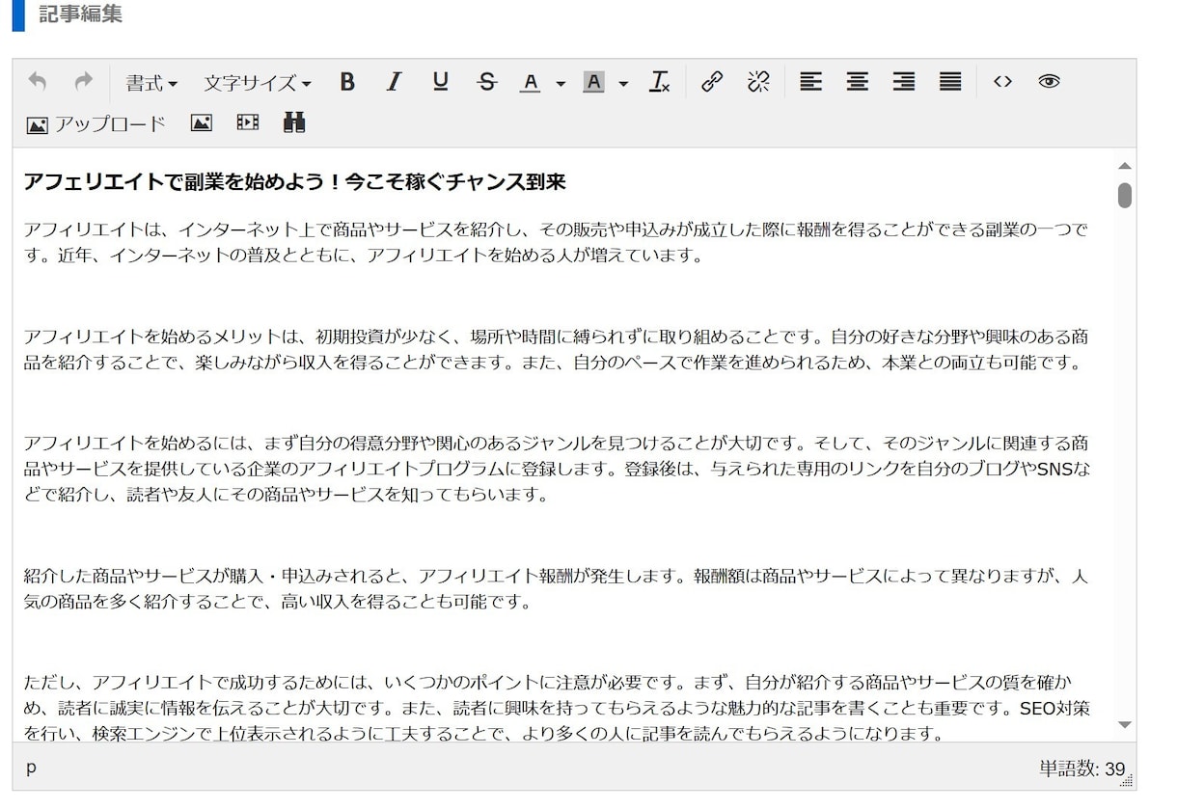Viewport: 1177px width, 809px height.
Task: Click the editor scrollbar down arrow
Action: point(1124,724)
